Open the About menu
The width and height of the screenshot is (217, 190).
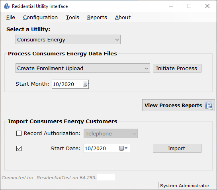point(123,18)
